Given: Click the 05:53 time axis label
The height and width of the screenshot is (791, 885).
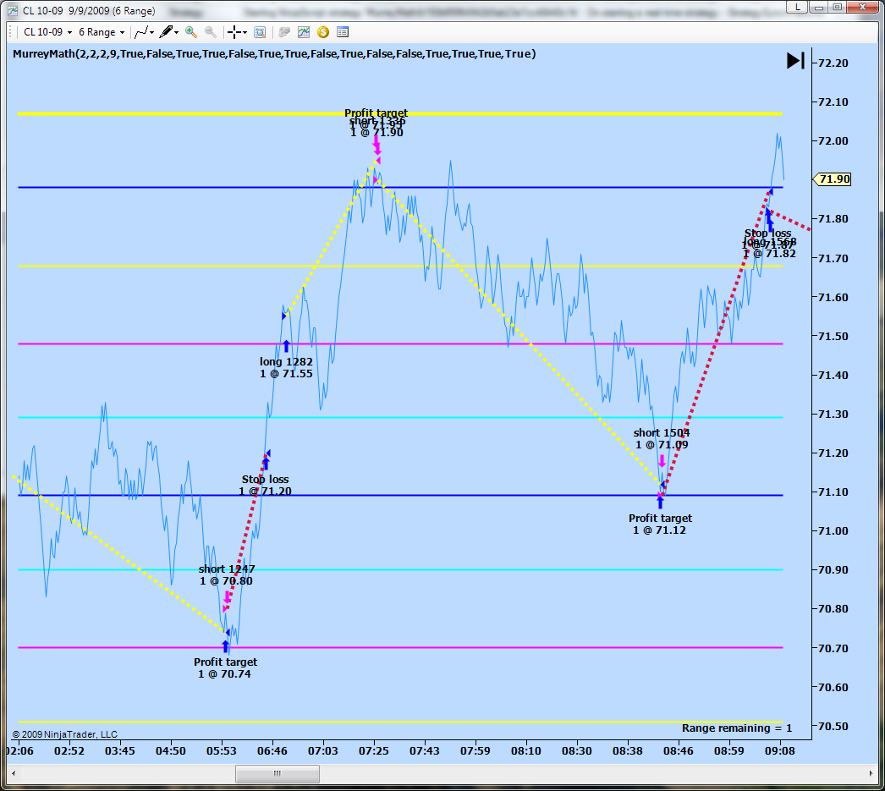Looking at the screenshot, I should coord(222,751).
